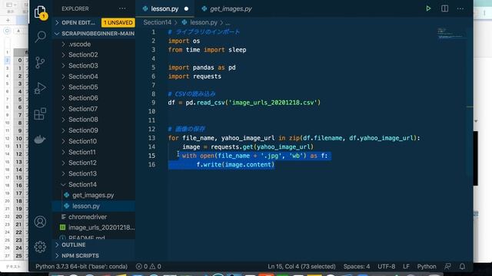This screenshot has width=492, height=276.
Task: Click 'import pandas as pd' line
Action: (x=201, y=67)
